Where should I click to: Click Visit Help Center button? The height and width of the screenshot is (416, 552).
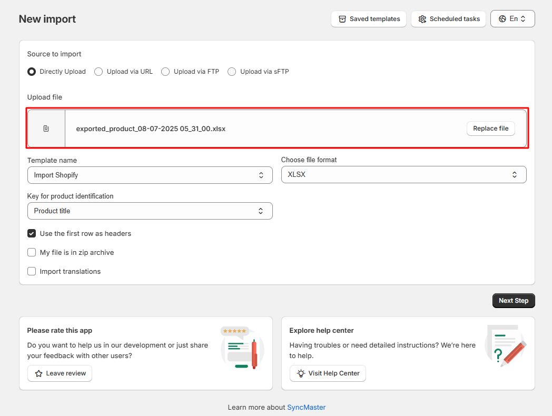(x=328, y=373)
